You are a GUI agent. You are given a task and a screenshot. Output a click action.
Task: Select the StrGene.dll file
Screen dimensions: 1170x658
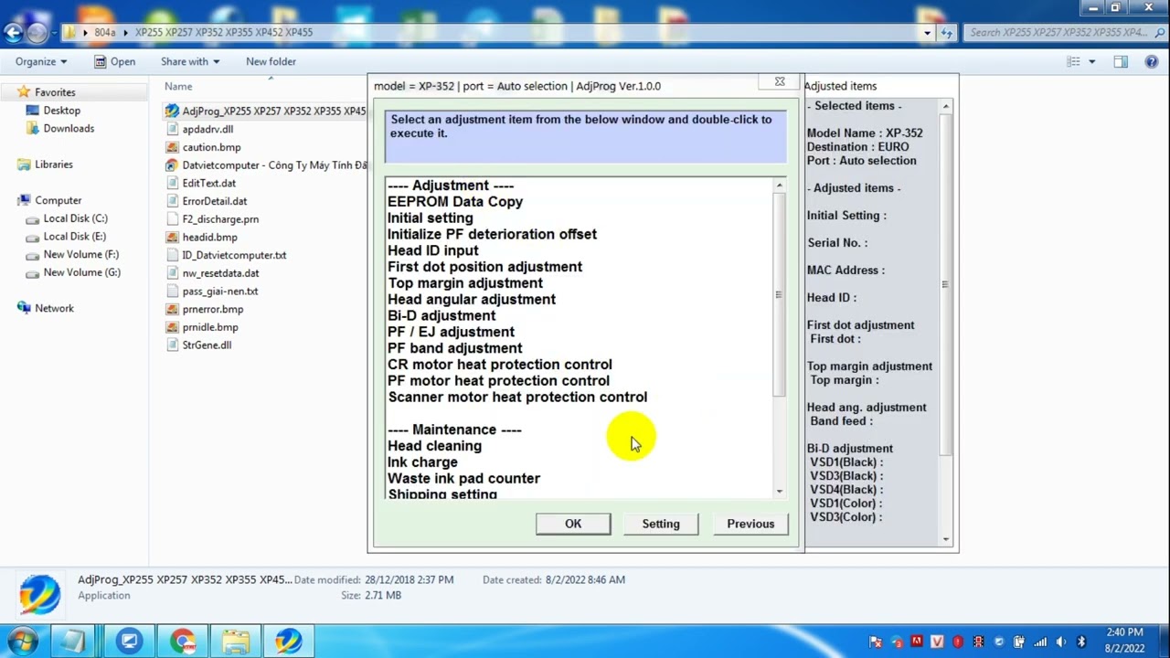(207, 345)
